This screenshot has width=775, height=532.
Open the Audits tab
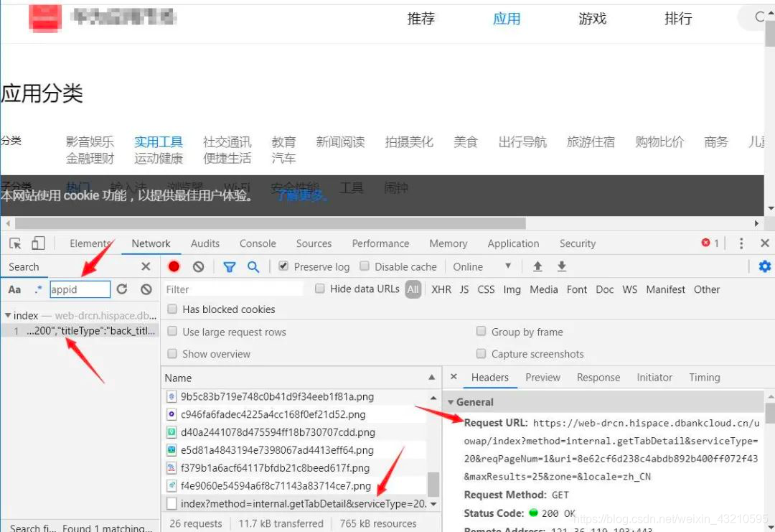(205, 243)
